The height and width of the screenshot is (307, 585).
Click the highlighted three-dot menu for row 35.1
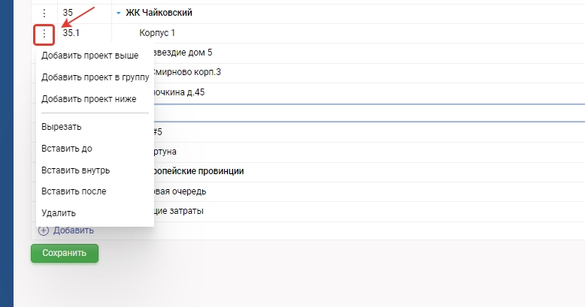tap(44, 34)
